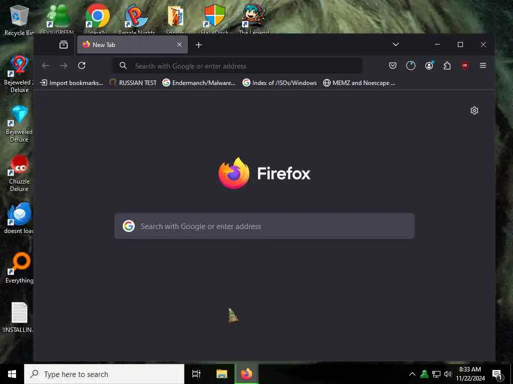Open the circular timer extension icon

click(411, 65)
